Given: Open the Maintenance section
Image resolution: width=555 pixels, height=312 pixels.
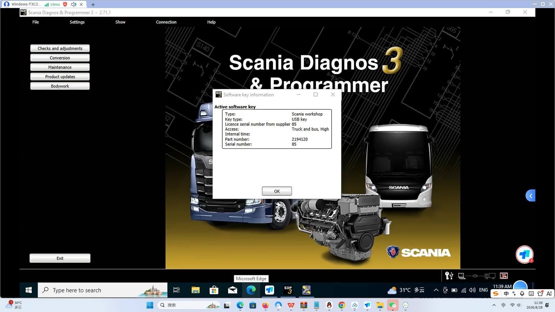Looking at the screenshot, I should pos(60,67).
